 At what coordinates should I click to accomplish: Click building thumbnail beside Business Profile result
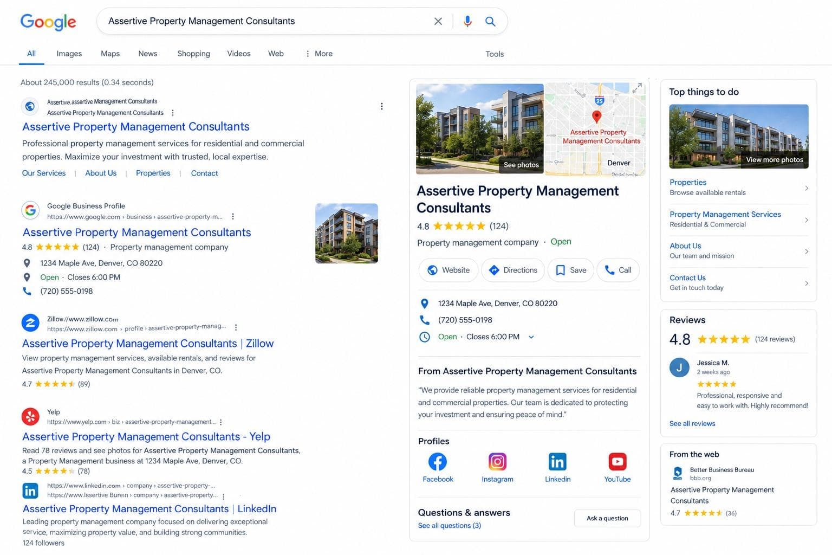point(347,233)
